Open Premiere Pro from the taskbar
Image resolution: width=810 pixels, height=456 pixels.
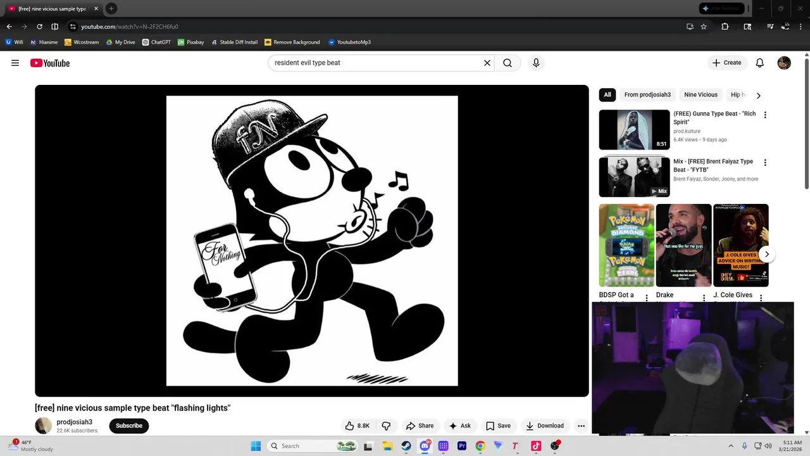click(x=462, y=446)
